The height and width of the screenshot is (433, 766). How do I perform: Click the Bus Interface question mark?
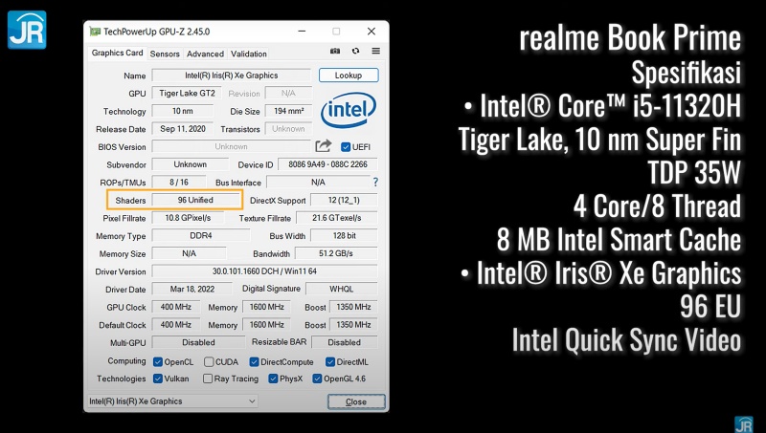pyautogui.click(x=375, y=182)
